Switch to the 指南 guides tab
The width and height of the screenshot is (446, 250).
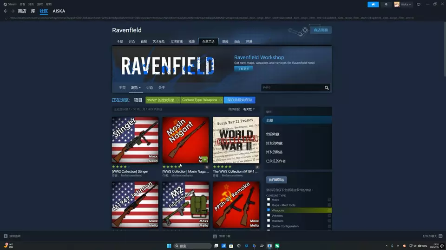(237, 42)
